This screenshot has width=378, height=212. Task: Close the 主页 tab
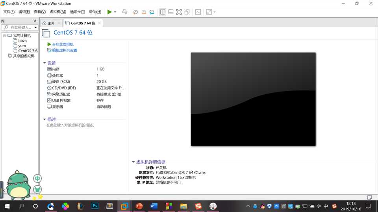pyautogui.click(x=59, y=23)
